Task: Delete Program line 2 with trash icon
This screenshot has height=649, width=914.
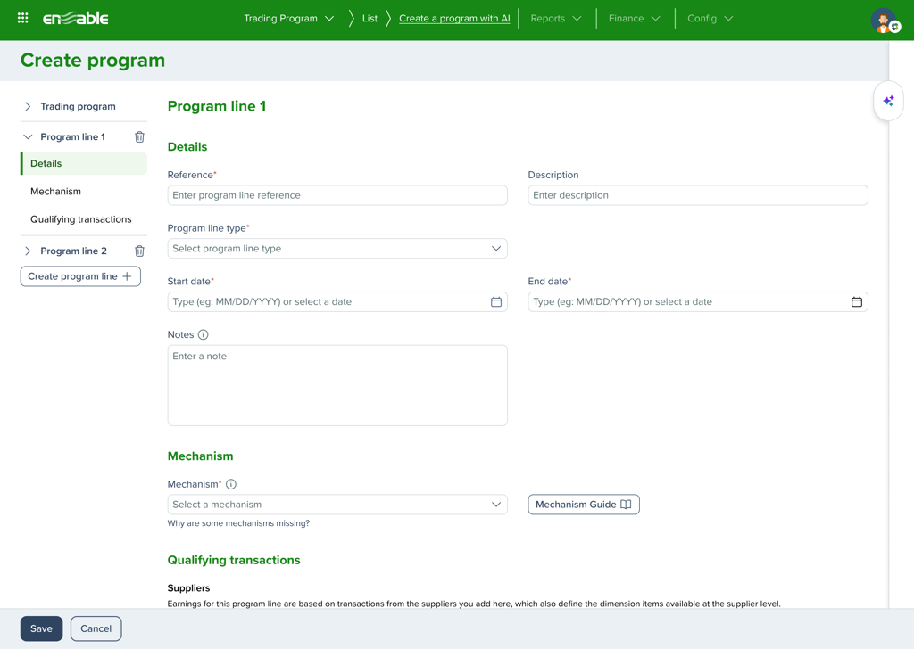Action: coord(139,251)
